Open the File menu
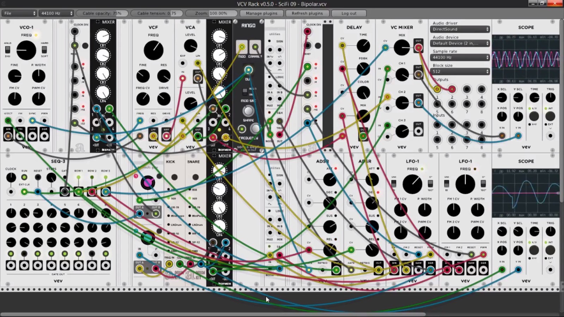564x317 pixels. [19, 13]
